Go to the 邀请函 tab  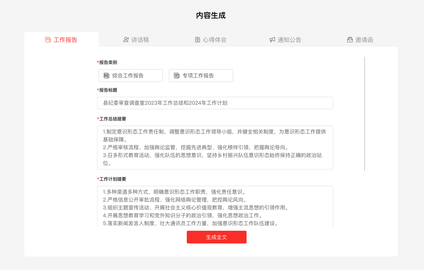360,40
